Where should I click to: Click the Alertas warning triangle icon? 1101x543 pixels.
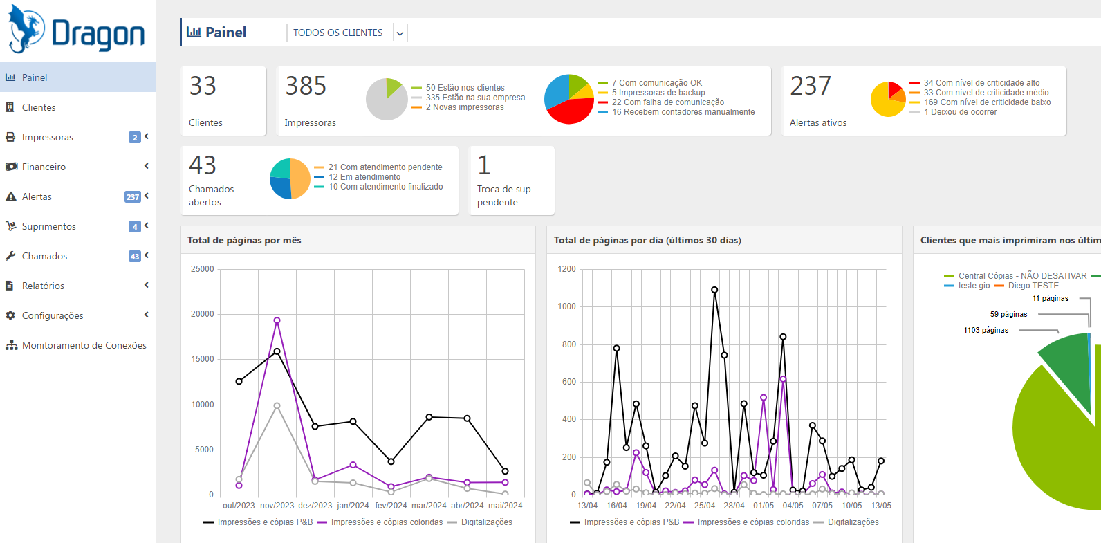coord(10,196)
